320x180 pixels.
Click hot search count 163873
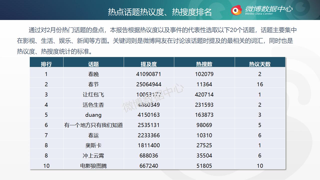(x=204, y=115)
